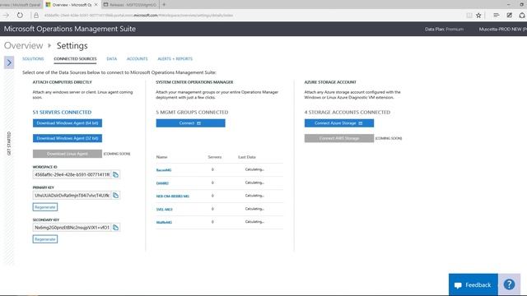
Task: Refresh the page with browser reload icon
Action: tap(20, 15)
